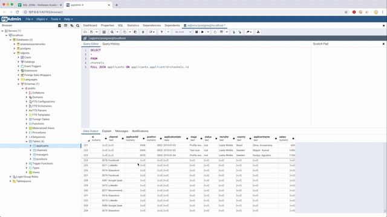The width and height of the screenshot is (387, 217).
Task: Click the salary column header
Action: point(287,139)
